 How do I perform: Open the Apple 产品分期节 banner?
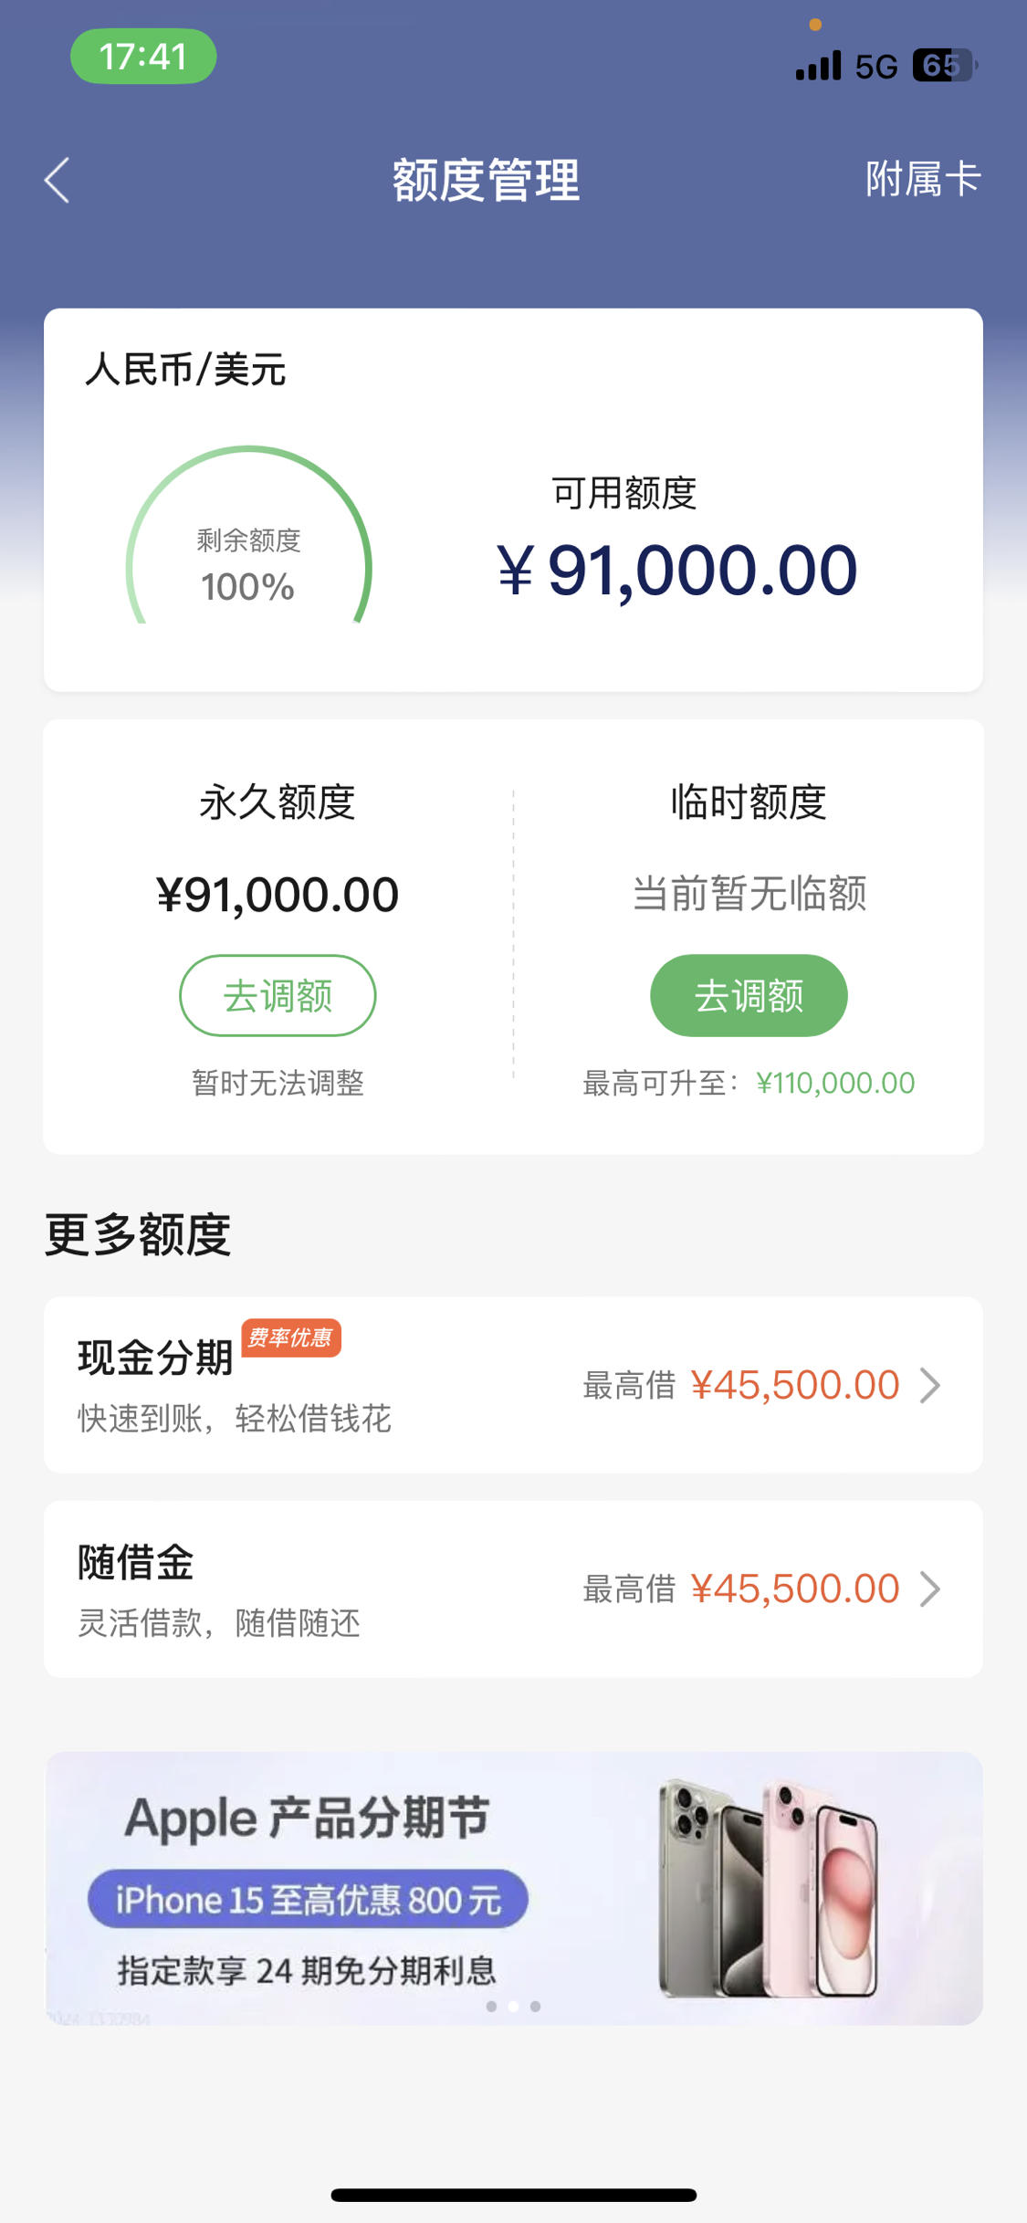[x=514, y=1888]
